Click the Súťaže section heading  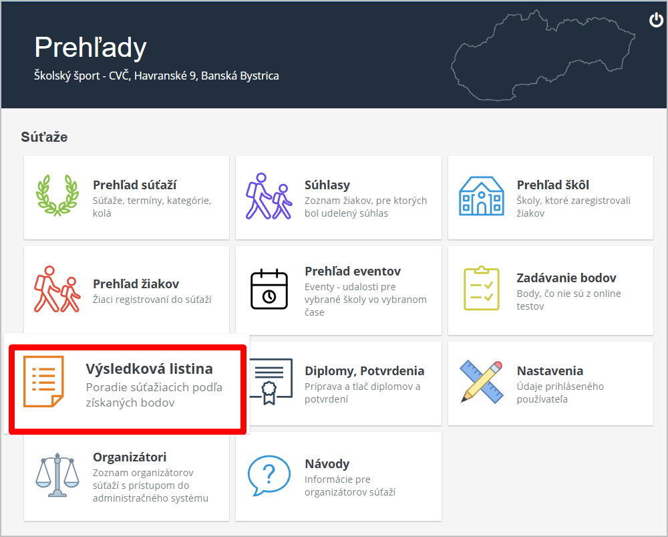tap(44, 137)
